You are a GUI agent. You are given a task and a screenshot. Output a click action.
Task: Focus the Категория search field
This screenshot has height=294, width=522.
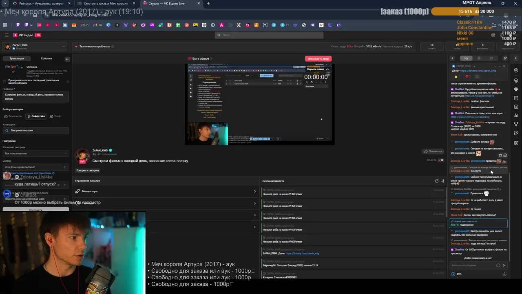[36, 130]
